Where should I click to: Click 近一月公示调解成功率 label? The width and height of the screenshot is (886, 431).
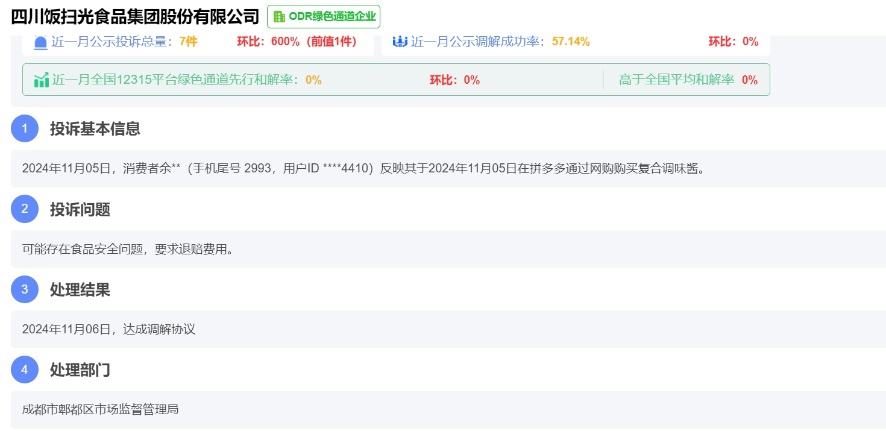click(479, 42)
